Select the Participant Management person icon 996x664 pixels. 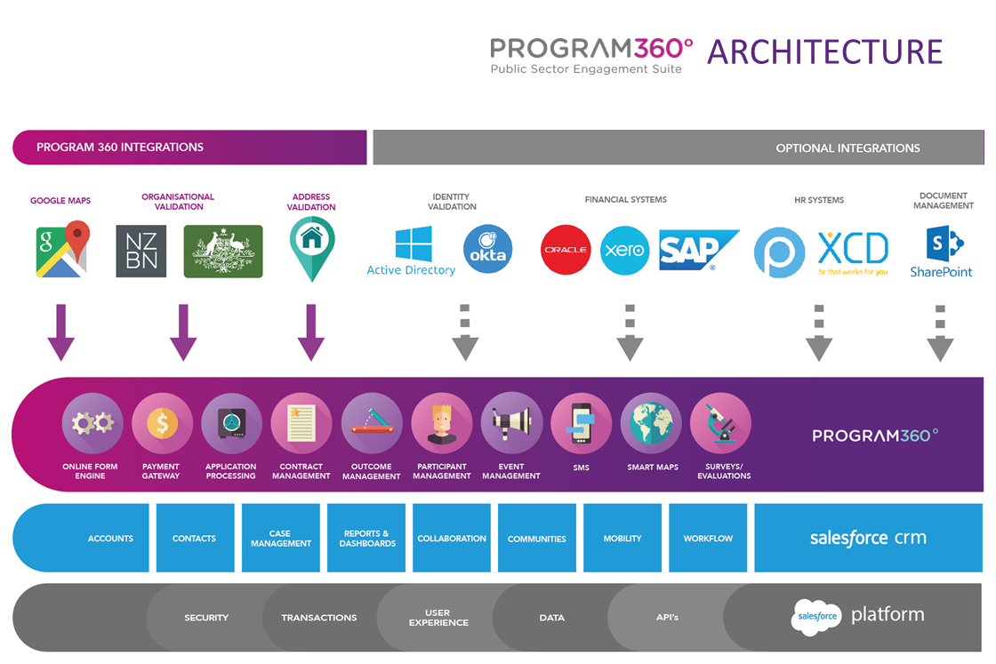442,423
